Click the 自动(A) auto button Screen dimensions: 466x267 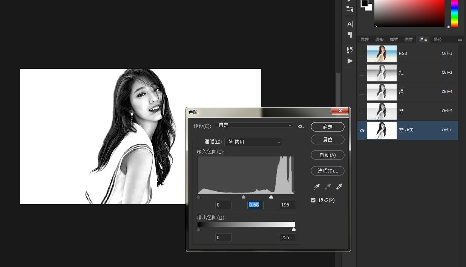click(x=327, y=155)
